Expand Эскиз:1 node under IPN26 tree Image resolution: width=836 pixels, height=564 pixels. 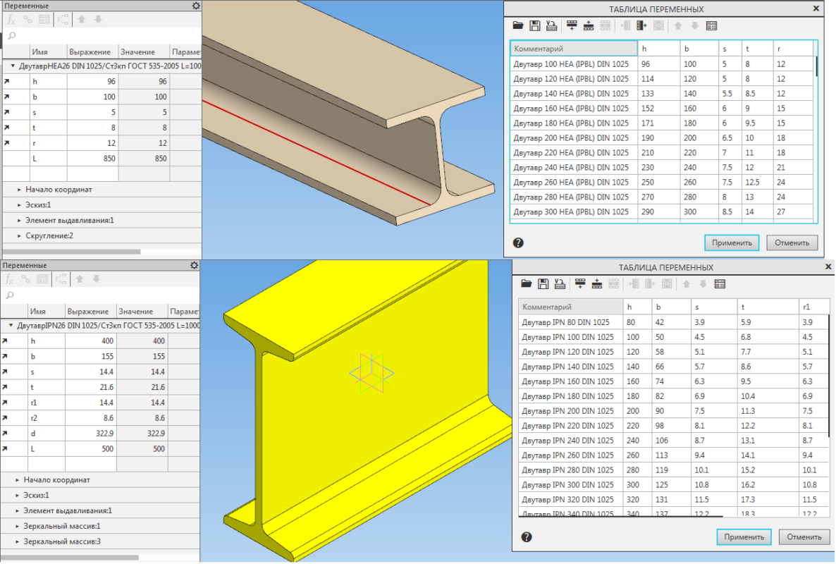[17, 496]
